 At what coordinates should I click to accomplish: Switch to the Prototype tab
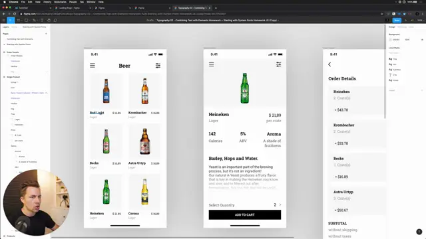click(x=402, y=27)
